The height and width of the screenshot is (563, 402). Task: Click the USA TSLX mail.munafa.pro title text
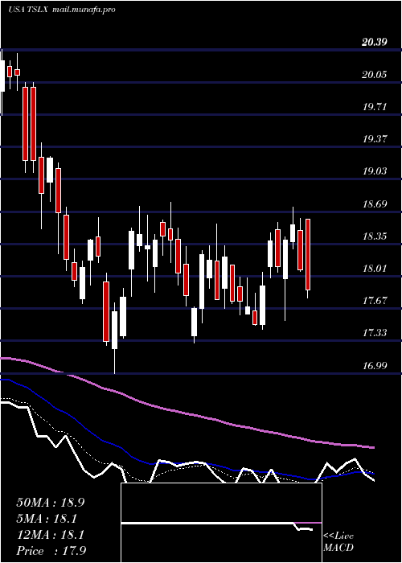pyautogui.click(x=62, y=10)
